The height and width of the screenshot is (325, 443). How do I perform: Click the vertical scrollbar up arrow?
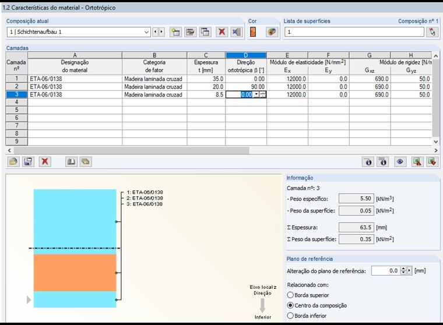point(435,56)
